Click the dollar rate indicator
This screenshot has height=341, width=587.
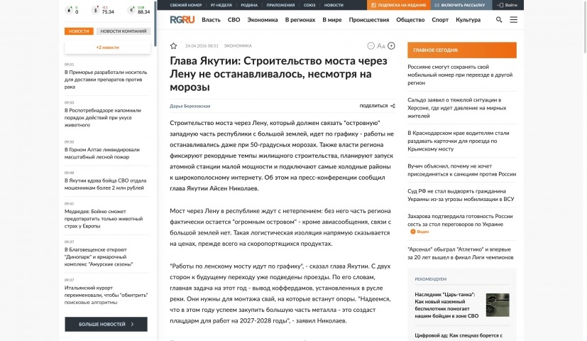pyautogui.click(x=95, y=10)
